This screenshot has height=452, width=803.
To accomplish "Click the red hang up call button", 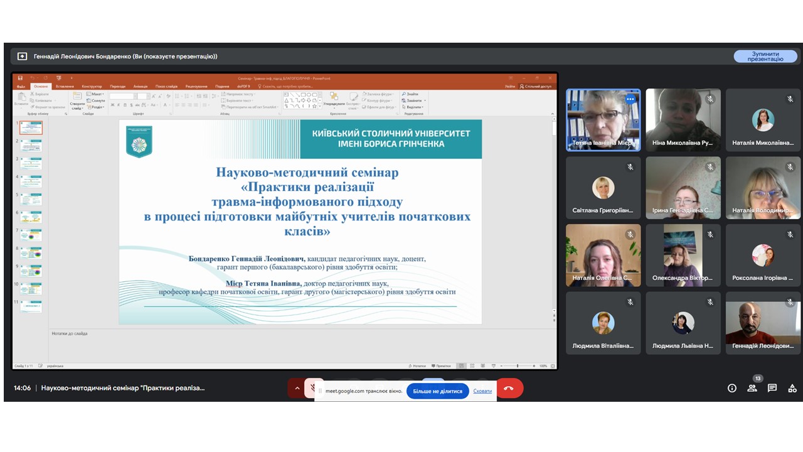I will click(x=509, y=389).
